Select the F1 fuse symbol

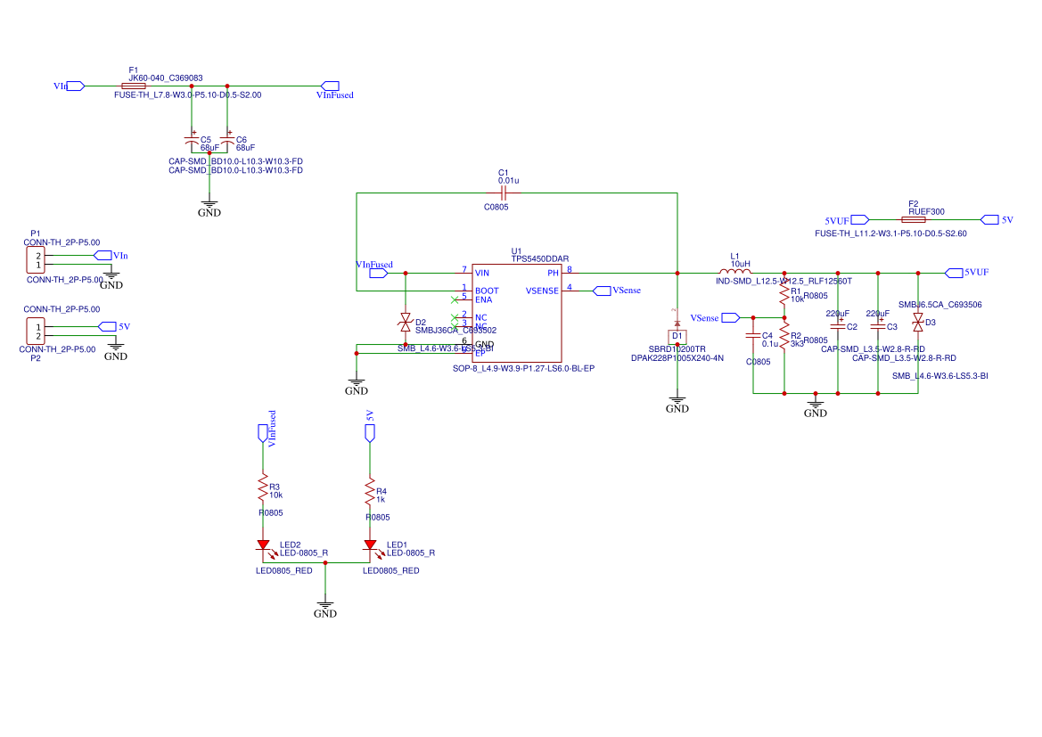coord(134,86)
